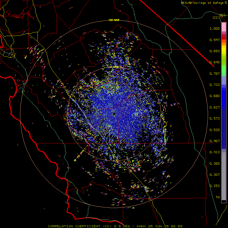Select the 0.520 scale label
The height and width of the screenshot is (228, 228).
pyautogui.click(x=215, y=130)
